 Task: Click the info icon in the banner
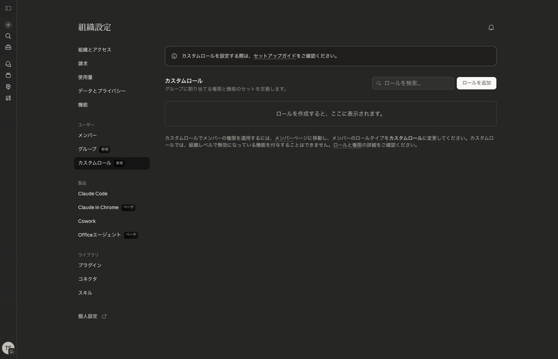(x=174, y=56)
